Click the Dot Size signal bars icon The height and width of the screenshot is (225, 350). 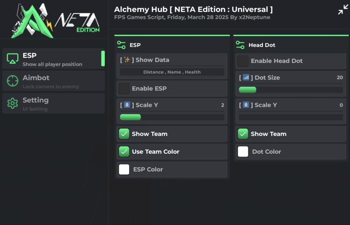tap(246, 77)
